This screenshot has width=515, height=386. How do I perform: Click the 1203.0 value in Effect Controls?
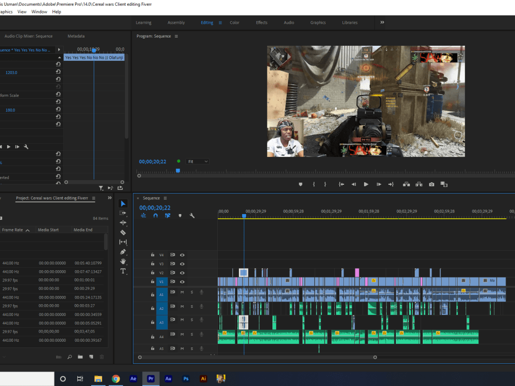point(11,73)
